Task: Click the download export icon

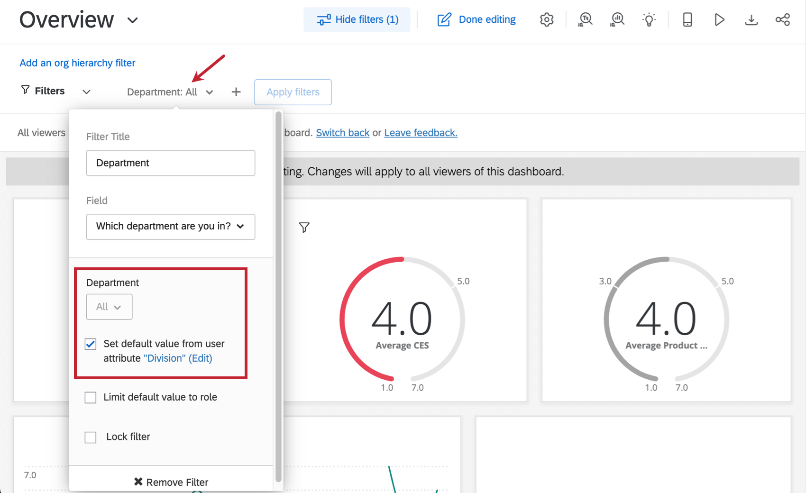Action: coord(751,19)
